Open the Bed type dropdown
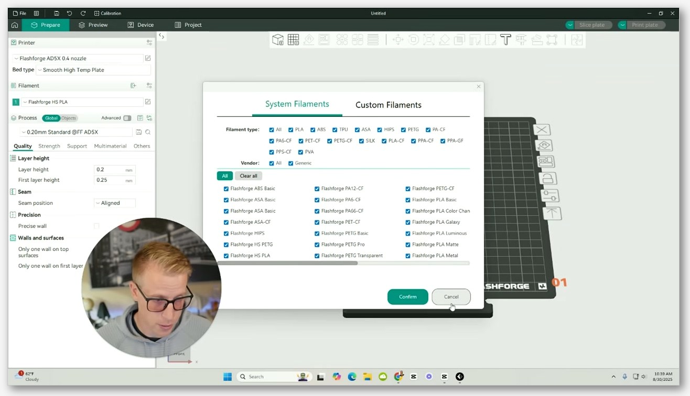Screen dimensions: 690x396 tap(93, 70)
